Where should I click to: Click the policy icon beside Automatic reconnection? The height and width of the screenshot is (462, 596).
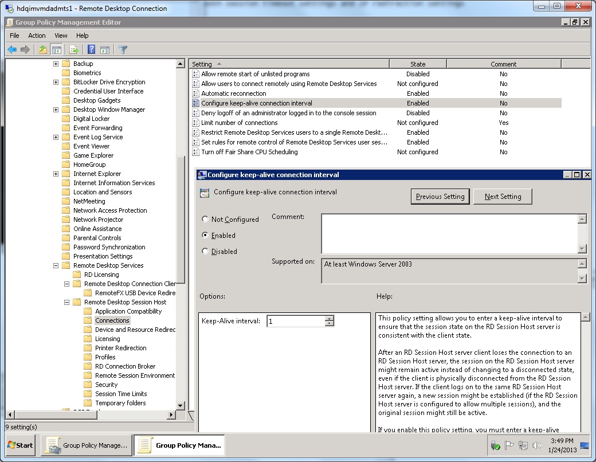point(196,93)
